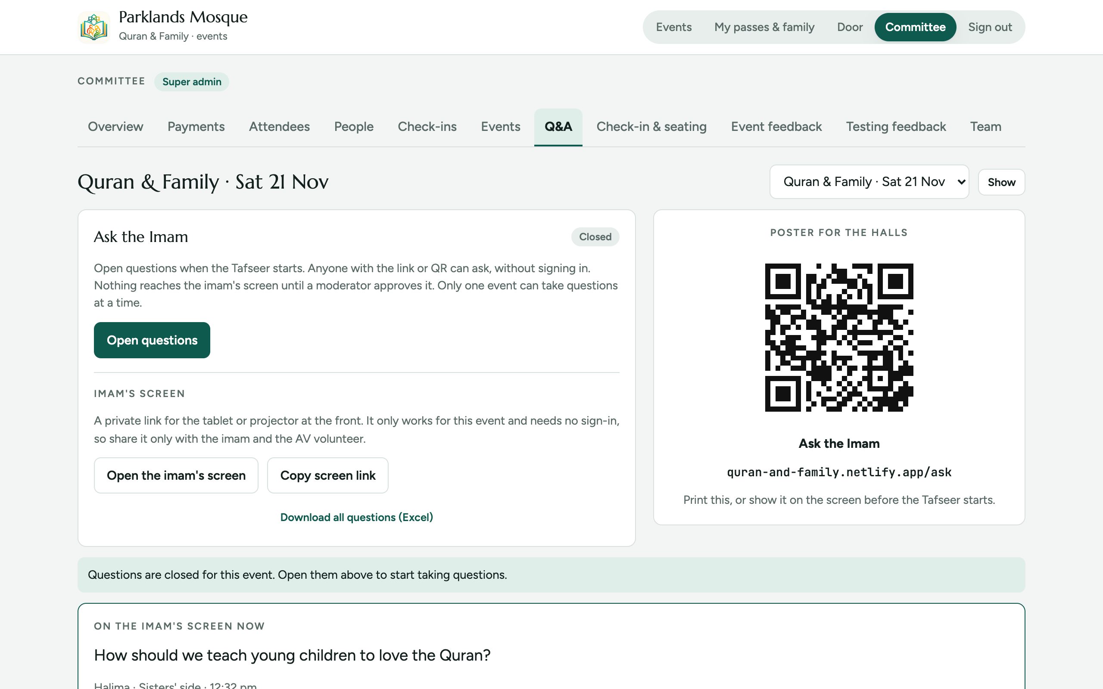1103x689 pixels.
Task: Click the Super admin badge
Action: [x=191, y=81]
